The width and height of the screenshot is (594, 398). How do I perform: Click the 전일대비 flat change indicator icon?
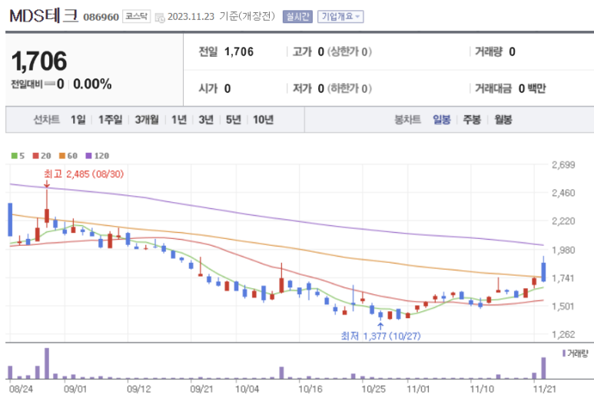50,84
